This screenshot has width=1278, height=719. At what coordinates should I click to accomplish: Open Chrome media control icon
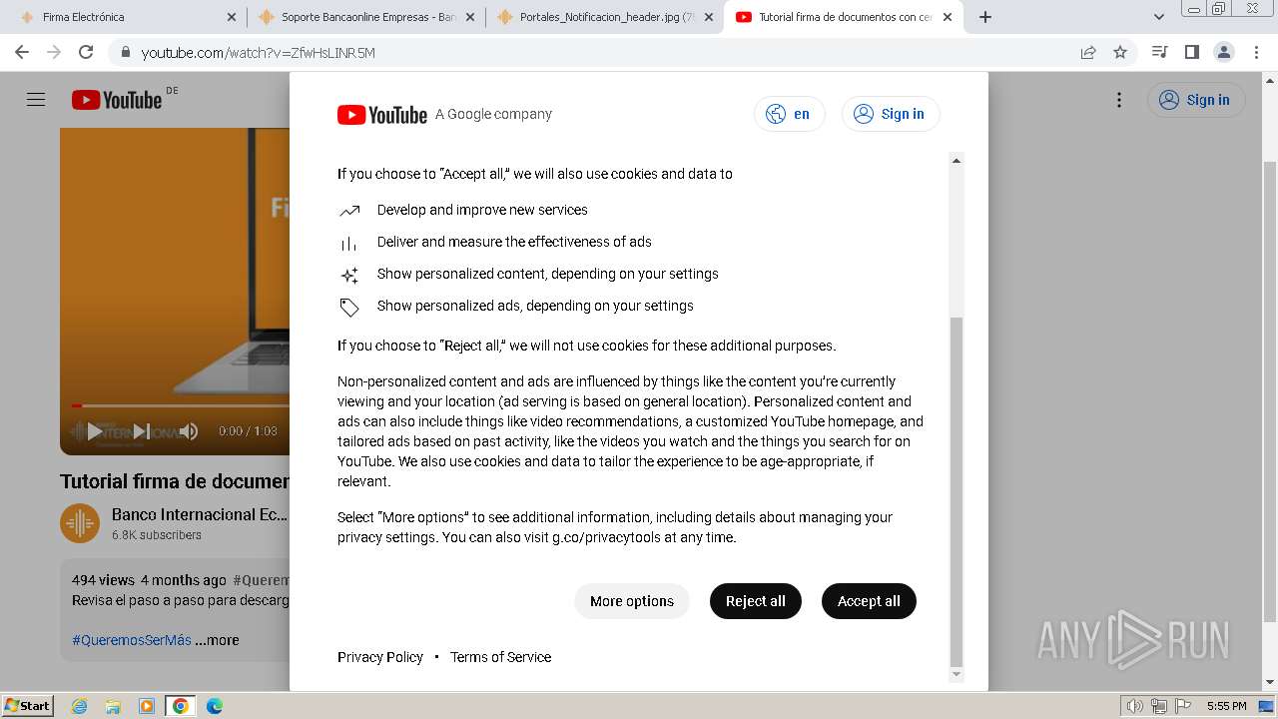1159,52
